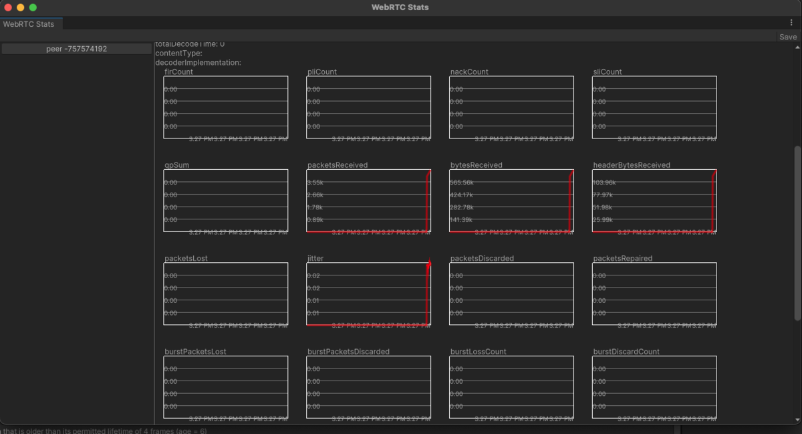Image resolution: width=802 pixels, height=434 pixels.
Task: Click the packetsLost title label
Action: click(186, 258)
